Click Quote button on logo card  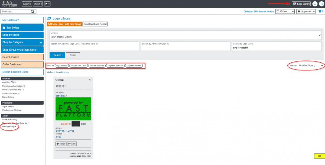[72, 144]
